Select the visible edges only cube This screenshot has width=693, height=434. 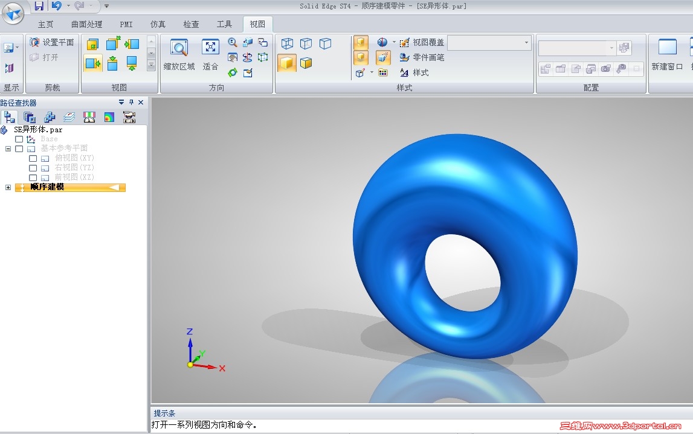(325, 43)
